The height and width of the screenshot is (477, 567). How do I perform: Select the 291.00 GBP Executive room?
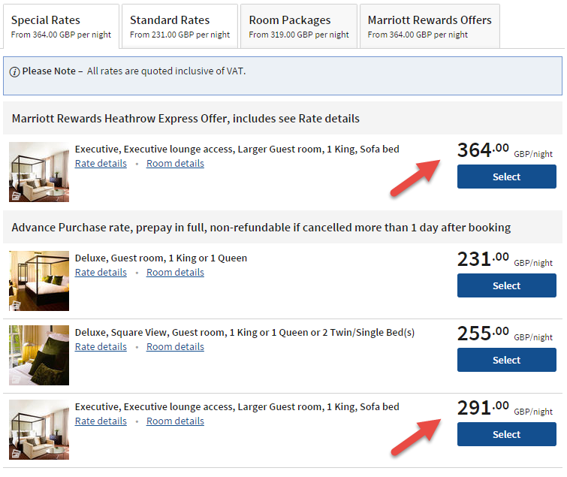(x=507, y=434)
